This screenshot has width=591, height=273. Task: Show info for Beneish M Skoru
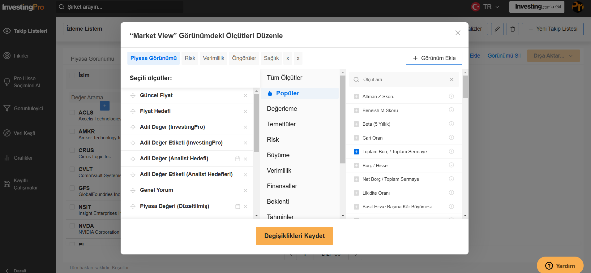coord(451,110)
